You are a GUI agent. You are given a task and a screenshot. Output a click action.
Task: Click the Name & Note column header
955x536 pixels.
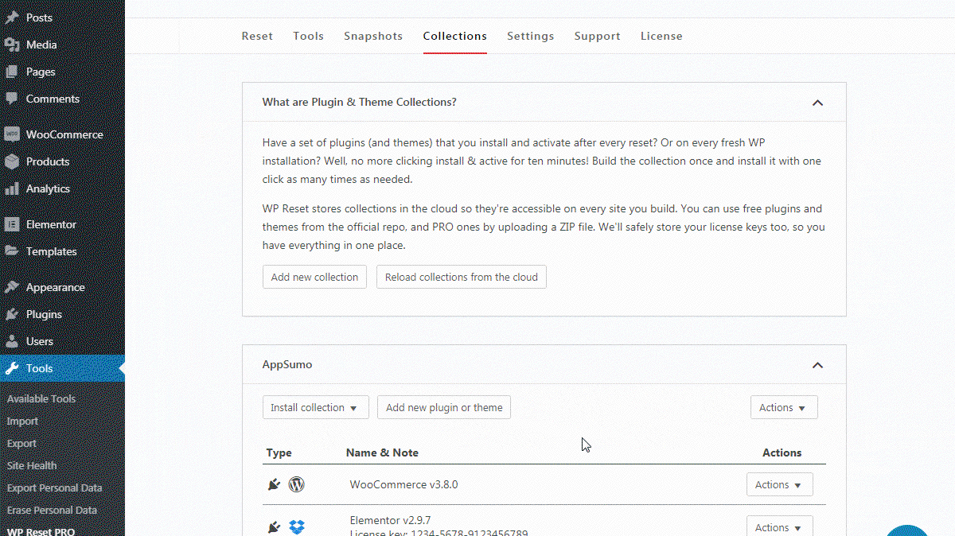(382, 452)
